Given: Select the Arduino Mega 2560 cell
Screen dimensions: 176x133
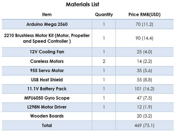Looking at the screenshot, I should click(x=47, y=24).
